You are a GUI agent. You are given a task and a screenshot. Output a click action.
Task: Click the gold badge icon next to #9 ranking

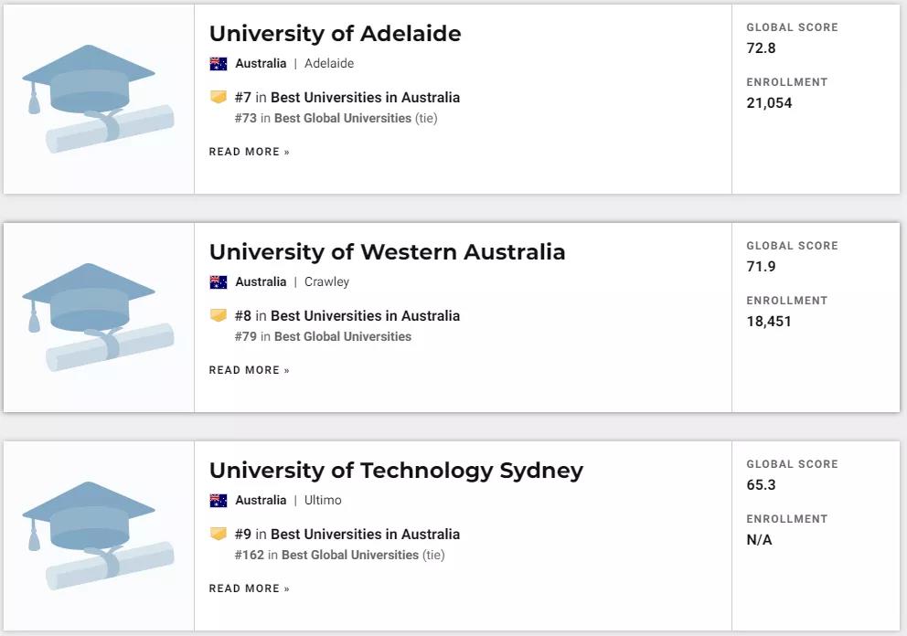pyautogui.click(x=219, y=534)
